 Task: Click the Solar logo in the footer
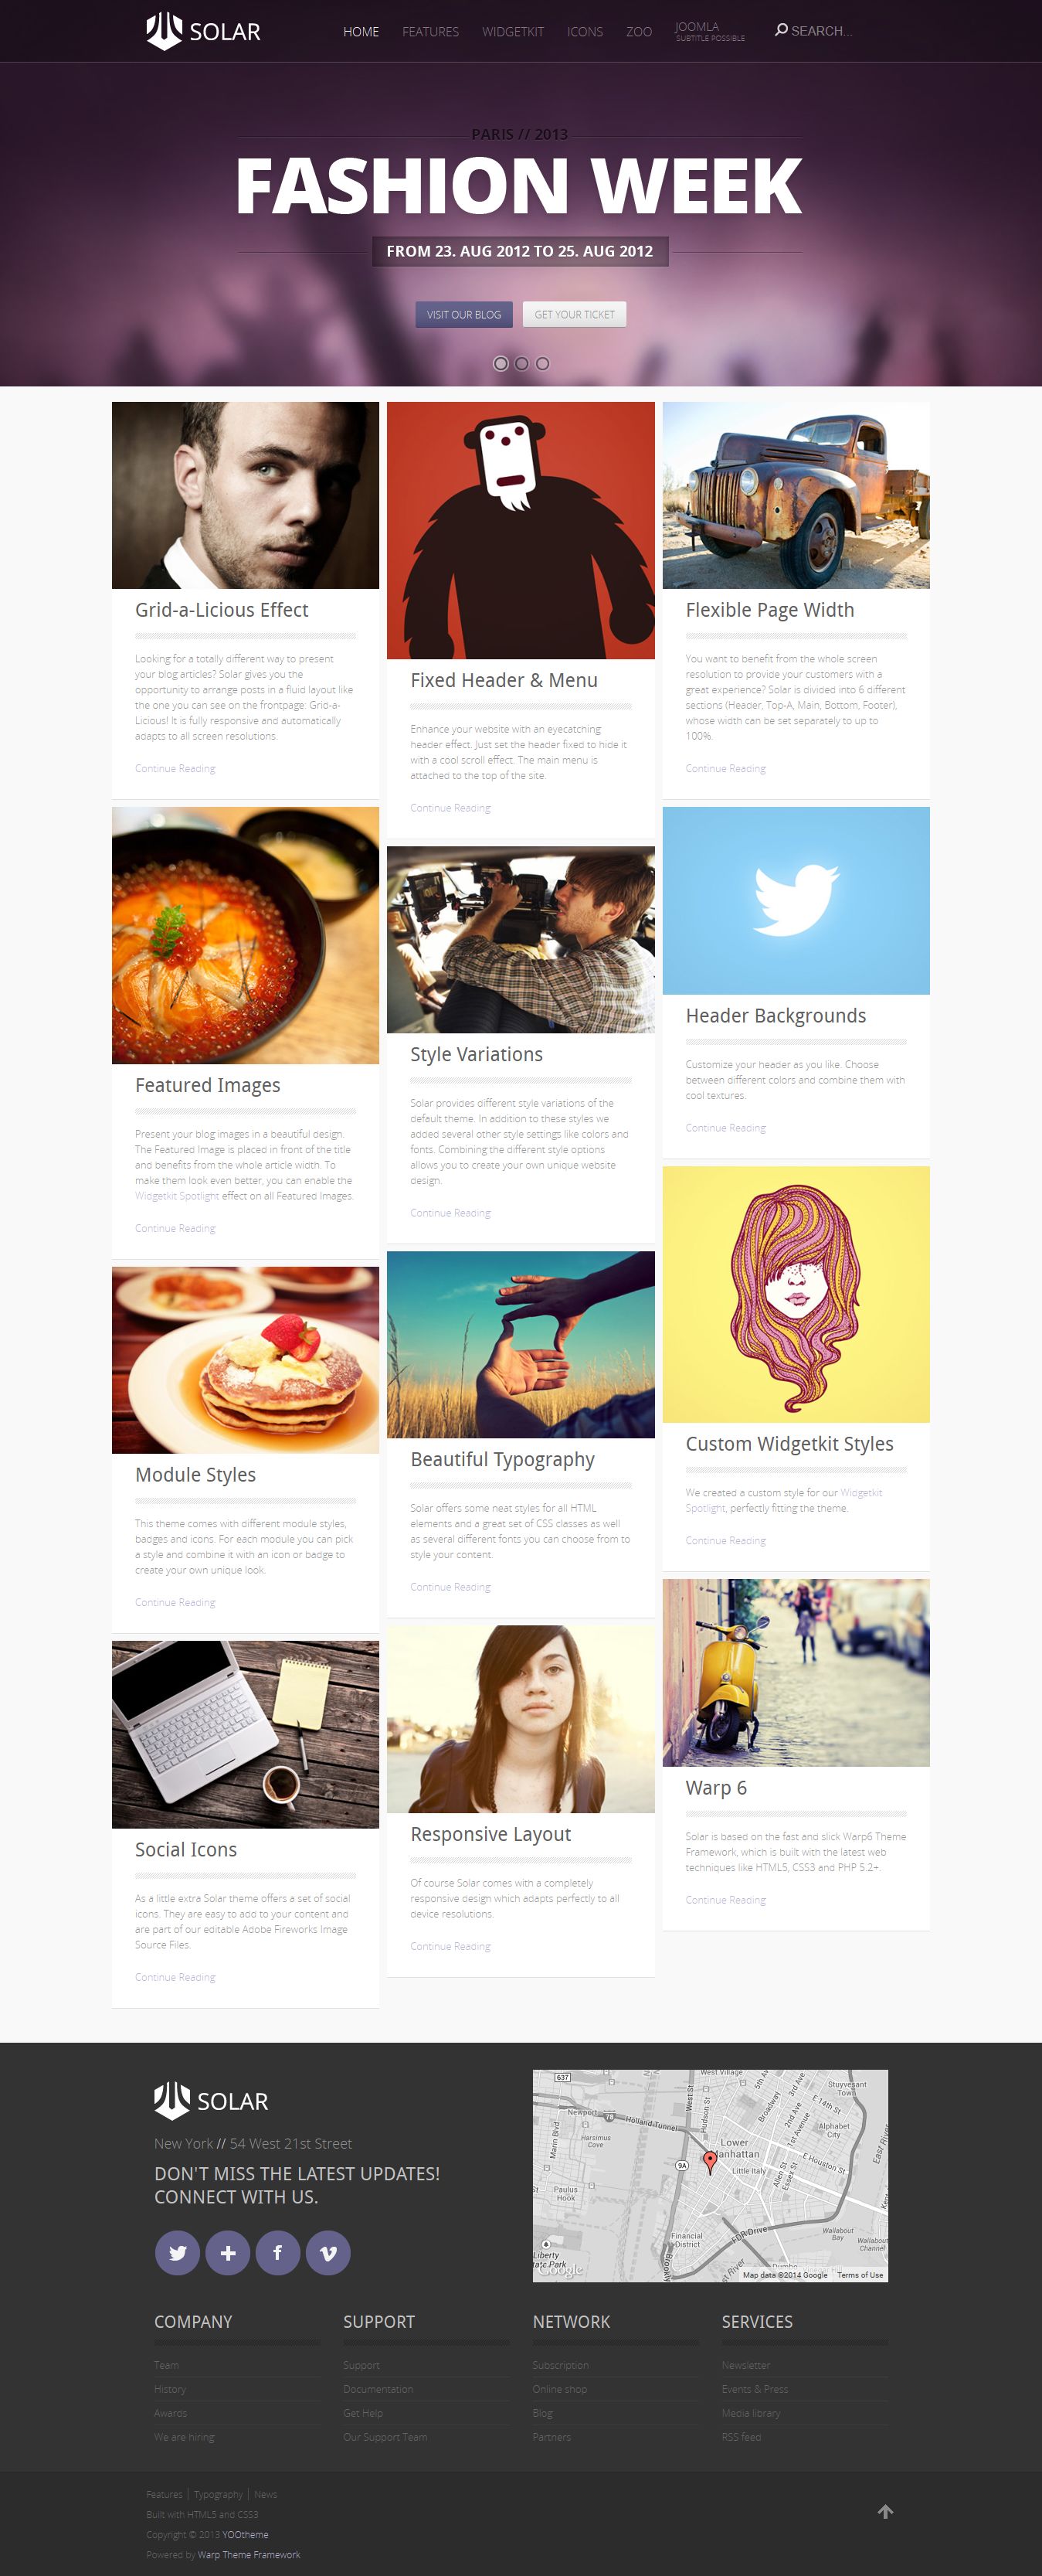[211, 2100]
